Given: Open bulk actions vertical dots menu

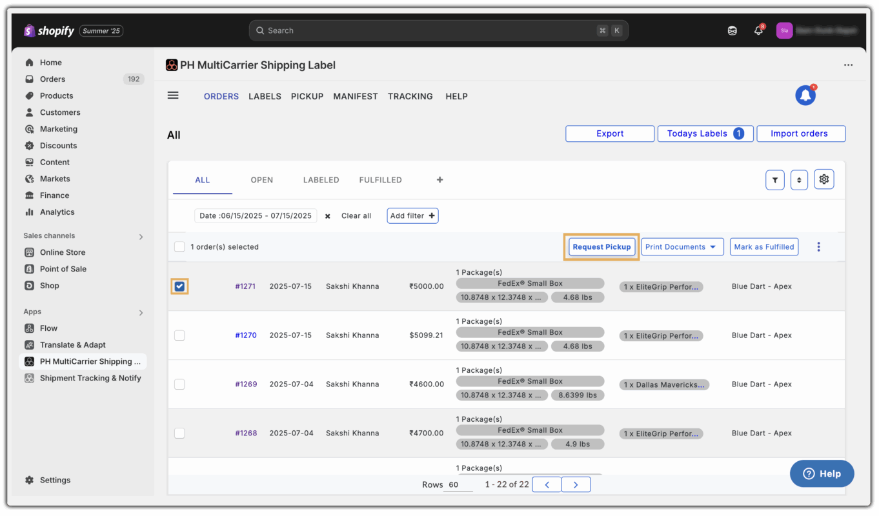Looking at the screenshot, I should click(x=818, y=247).
